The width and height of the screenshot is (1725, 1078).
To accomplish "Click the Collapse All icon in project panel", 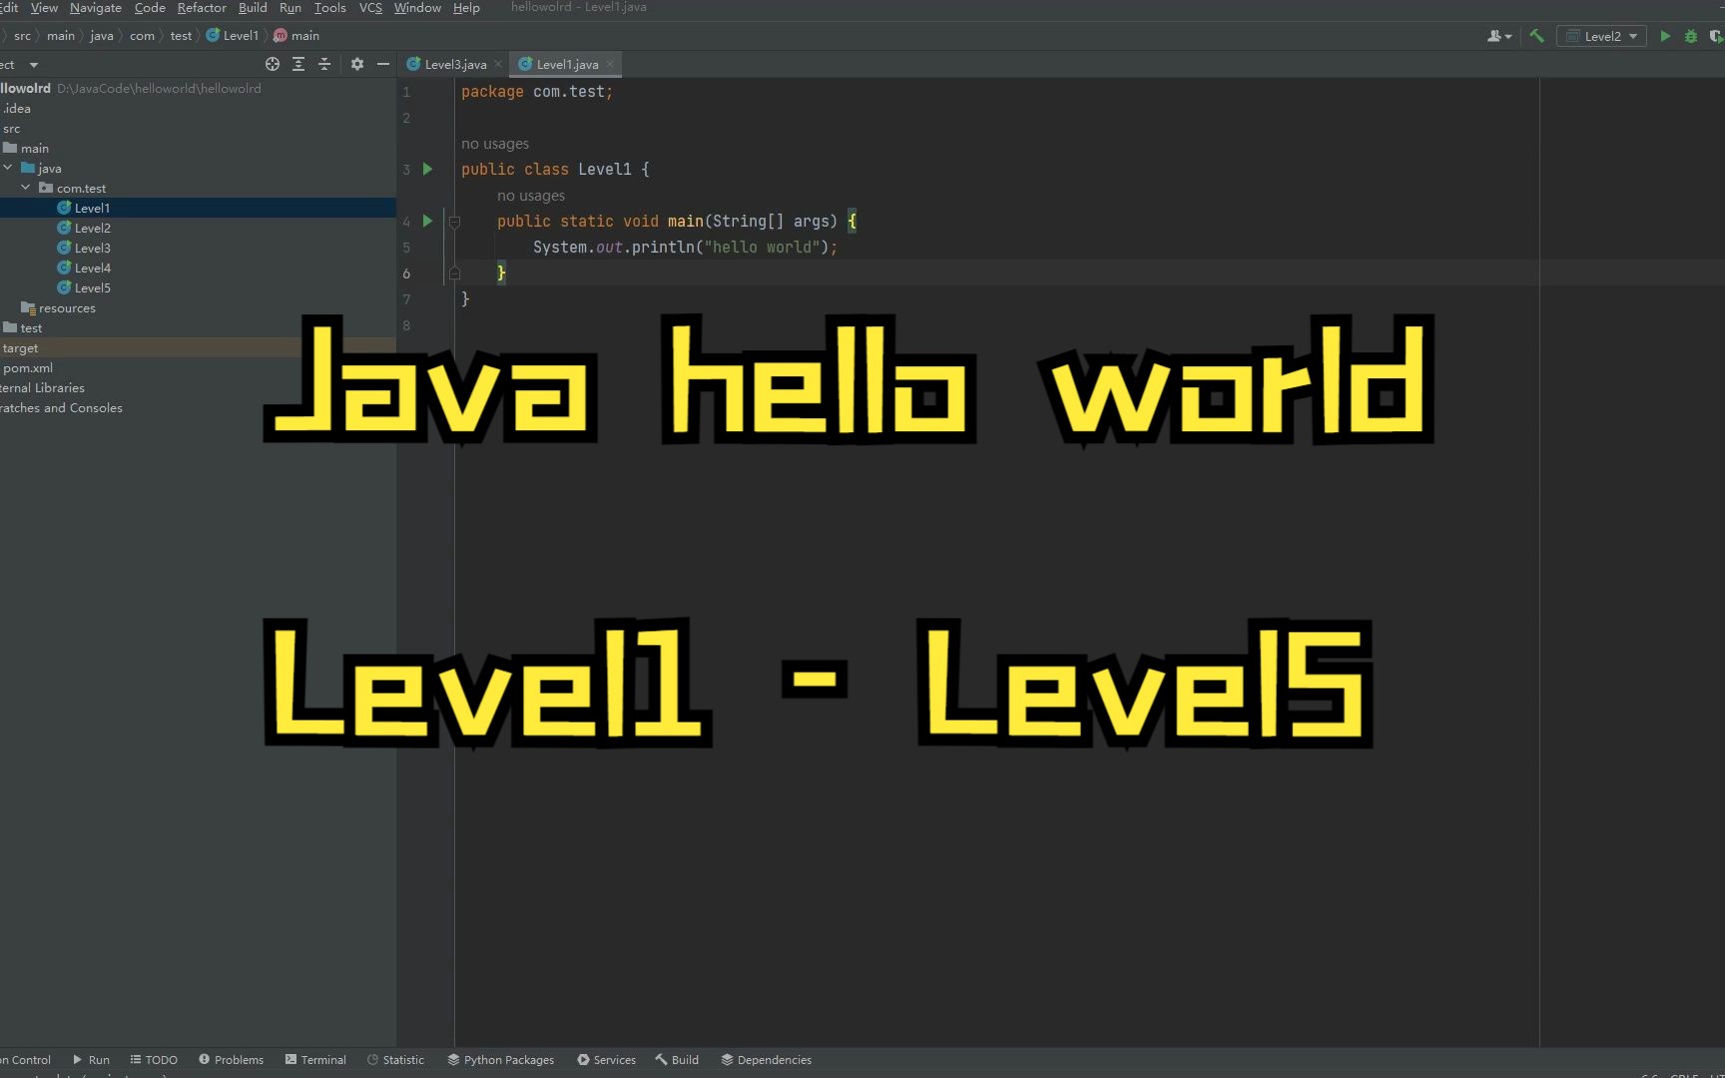I will (324, 64).
